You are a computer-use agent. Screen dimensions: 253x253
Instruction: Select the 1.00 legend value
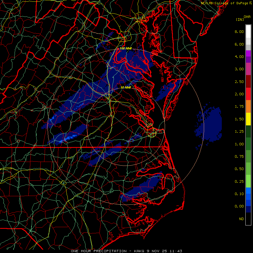point(239,144)
